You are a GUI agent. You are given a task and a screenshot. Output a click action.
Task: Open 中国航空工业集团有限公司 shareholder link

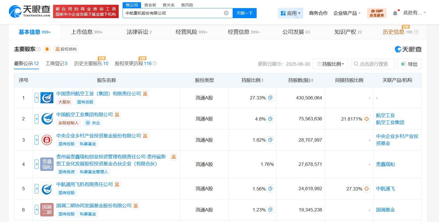(84, 114)
